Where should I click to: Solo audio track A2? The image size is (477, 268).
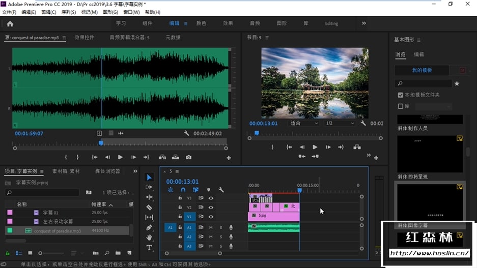point(221,236)
